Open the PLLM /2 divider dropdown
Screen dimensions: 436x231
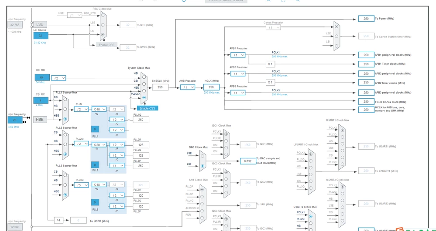pyautogui.click(x=81, y=109)
